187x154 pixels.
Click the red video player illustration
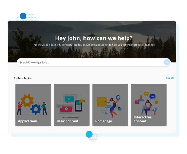coord(66,109)
